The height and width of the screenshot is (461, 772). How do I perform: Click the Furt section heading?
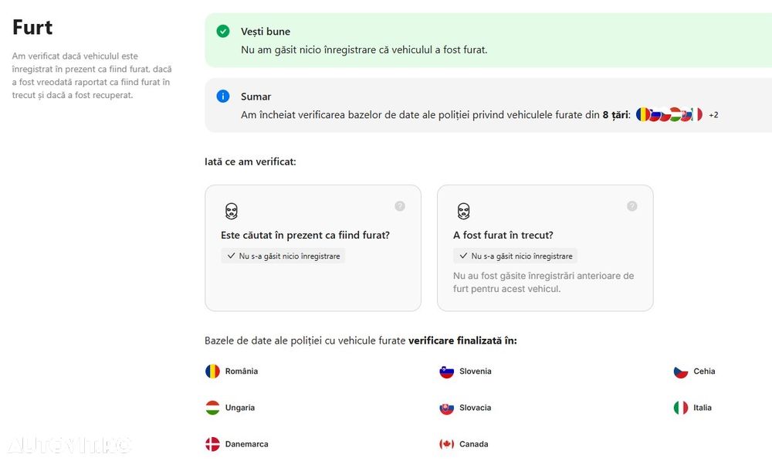tap(32, 28)
